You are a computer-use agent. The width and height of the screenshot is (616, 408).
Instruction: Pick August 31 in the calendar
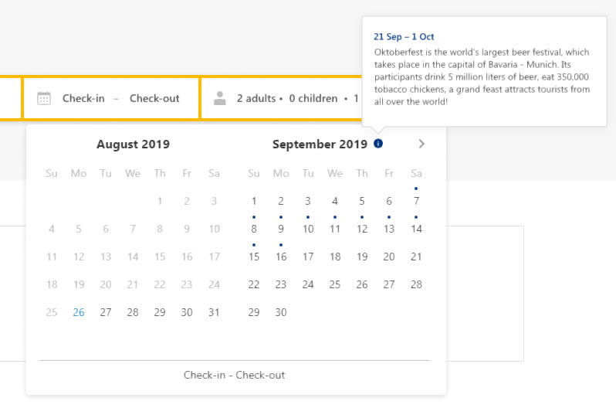[214, 312]
